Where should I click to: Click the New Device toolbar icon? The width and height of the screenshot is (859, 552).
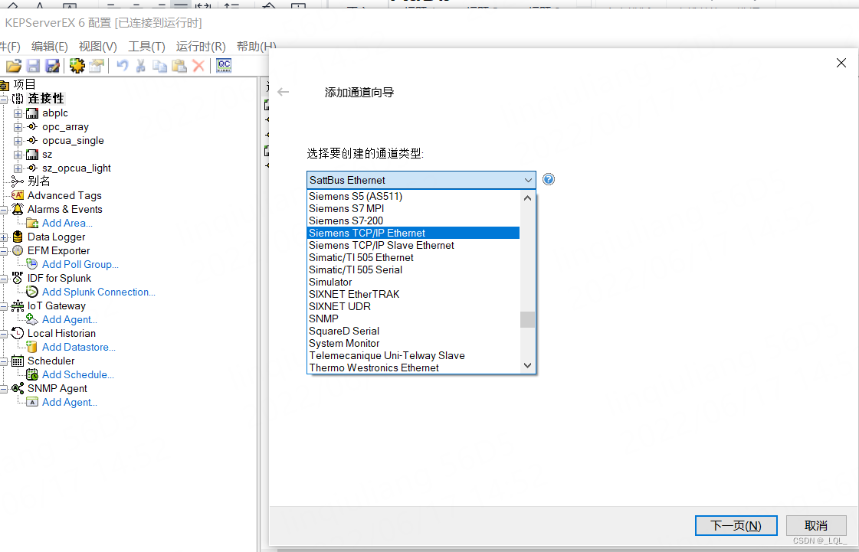pos(97,67)
